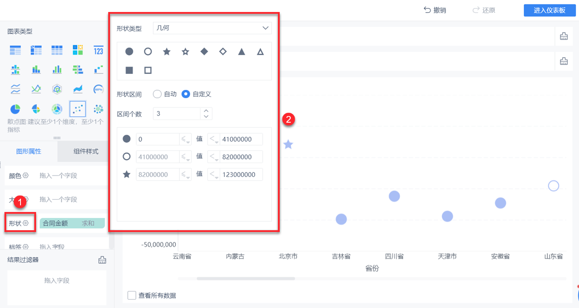Image resolution: width=579 pixels, height=308 pixels.
Task: Open the 形状 settings gear
Action: click(x=25, y=223)
